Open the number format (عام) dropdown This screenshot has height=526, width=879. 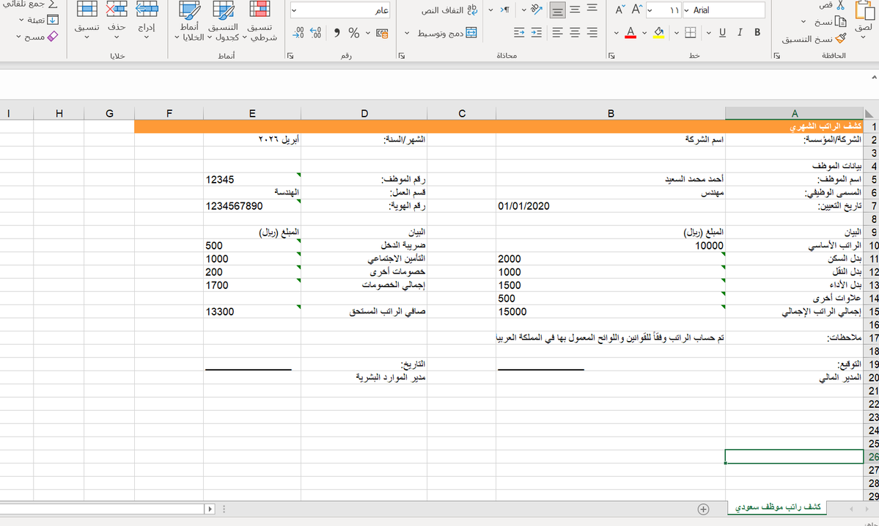[294, 10]
